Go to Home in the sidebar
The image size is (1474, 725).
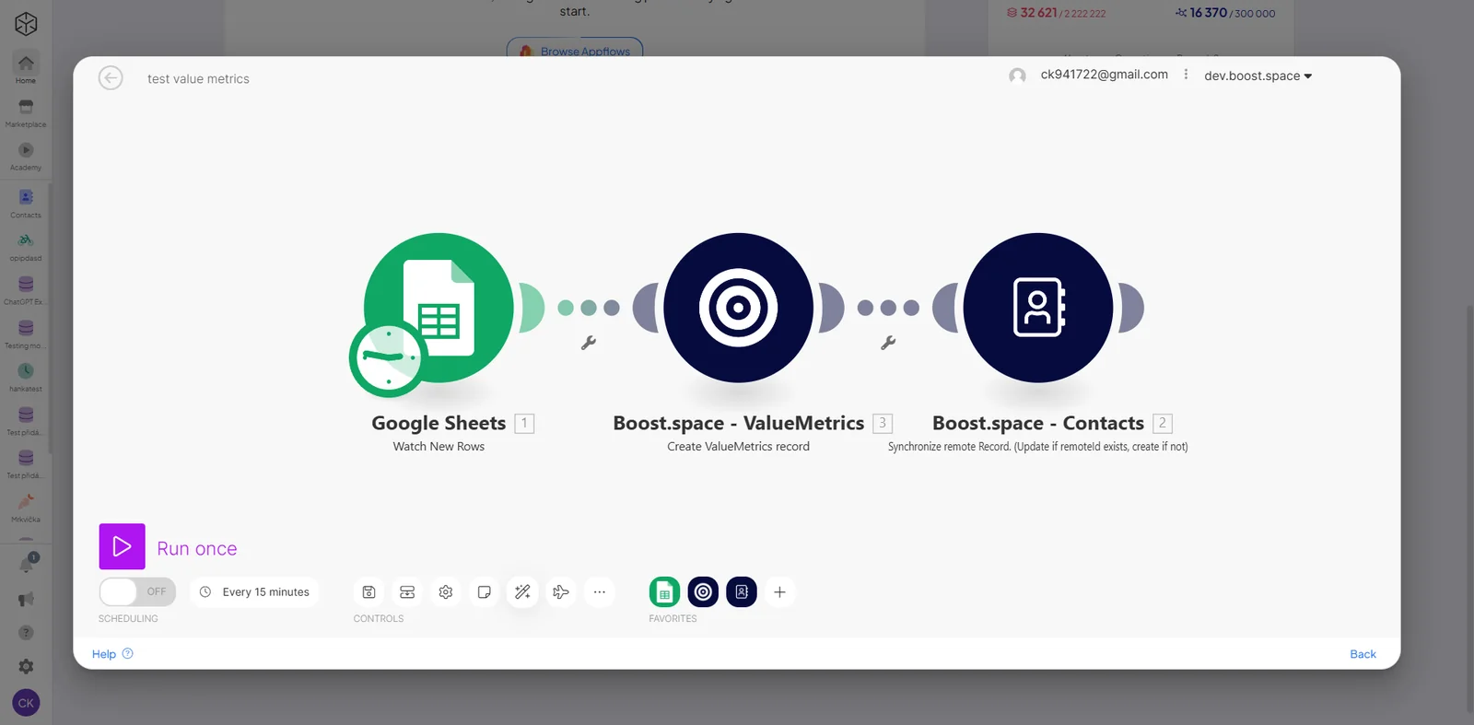[26, 68]
